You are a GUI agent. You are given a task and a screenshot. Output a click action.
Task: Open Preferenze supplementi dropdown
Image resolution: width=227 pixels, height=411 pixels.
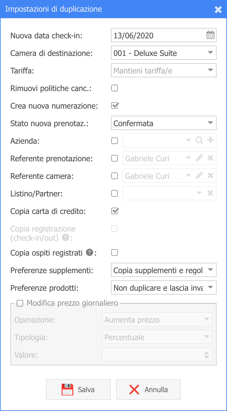click(x=164, y=270)
